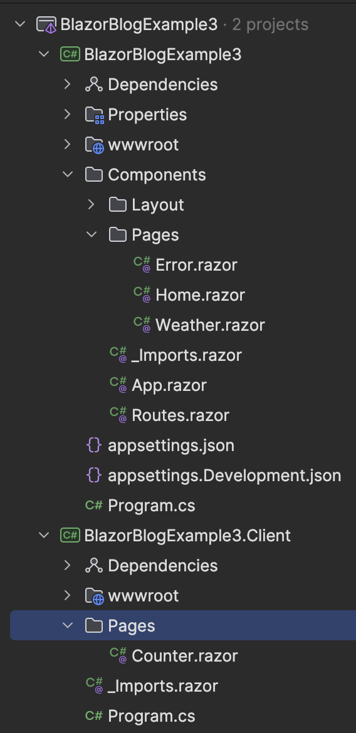Open Error.razor page file
Screen dimensions: 356x733
point(196,265)
